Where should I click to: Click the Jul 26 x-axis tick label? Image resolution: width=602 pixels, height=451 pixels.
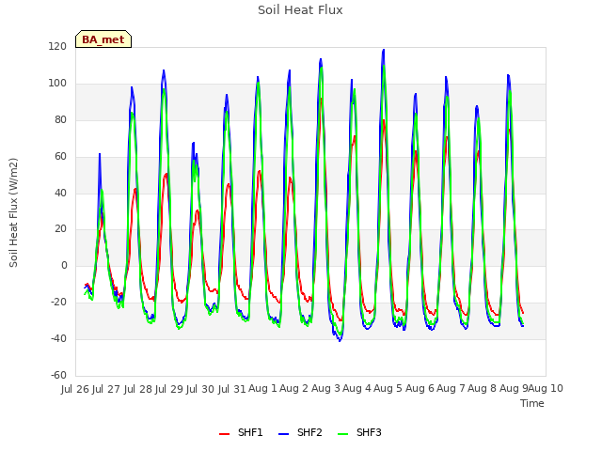[75, 389]
